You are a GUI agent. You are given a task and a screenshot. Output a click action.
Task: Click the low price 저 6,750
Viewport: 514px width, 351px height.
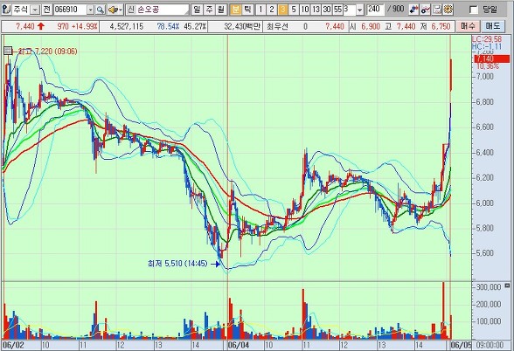tap(435, 26)
